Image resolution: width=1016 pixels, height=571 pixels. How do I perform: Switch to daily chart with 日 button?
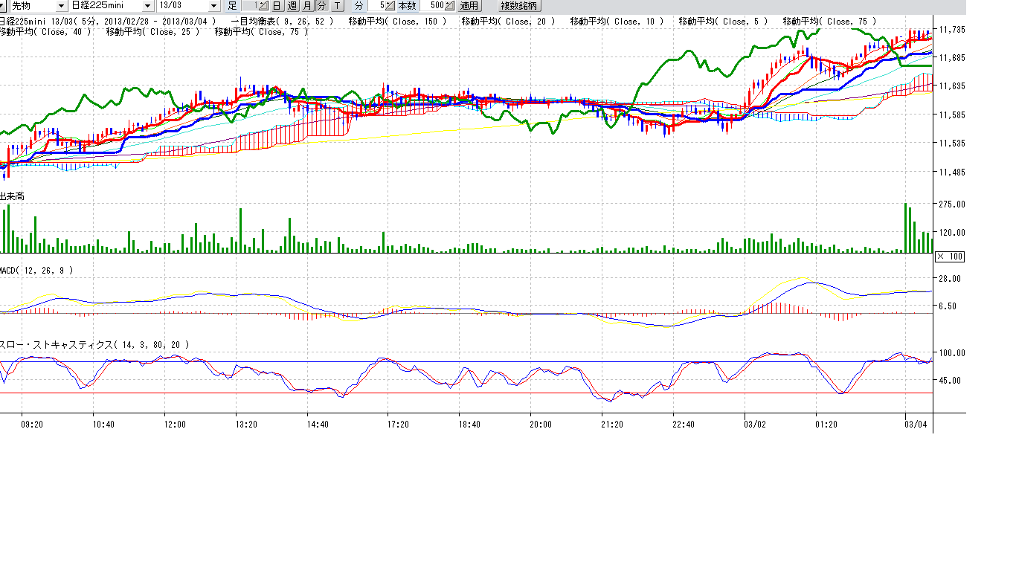277,6
